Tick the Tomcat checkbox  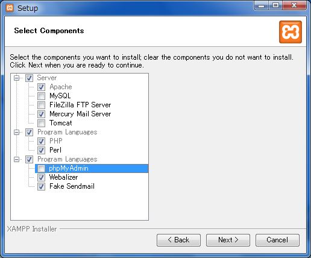point(41,123)
